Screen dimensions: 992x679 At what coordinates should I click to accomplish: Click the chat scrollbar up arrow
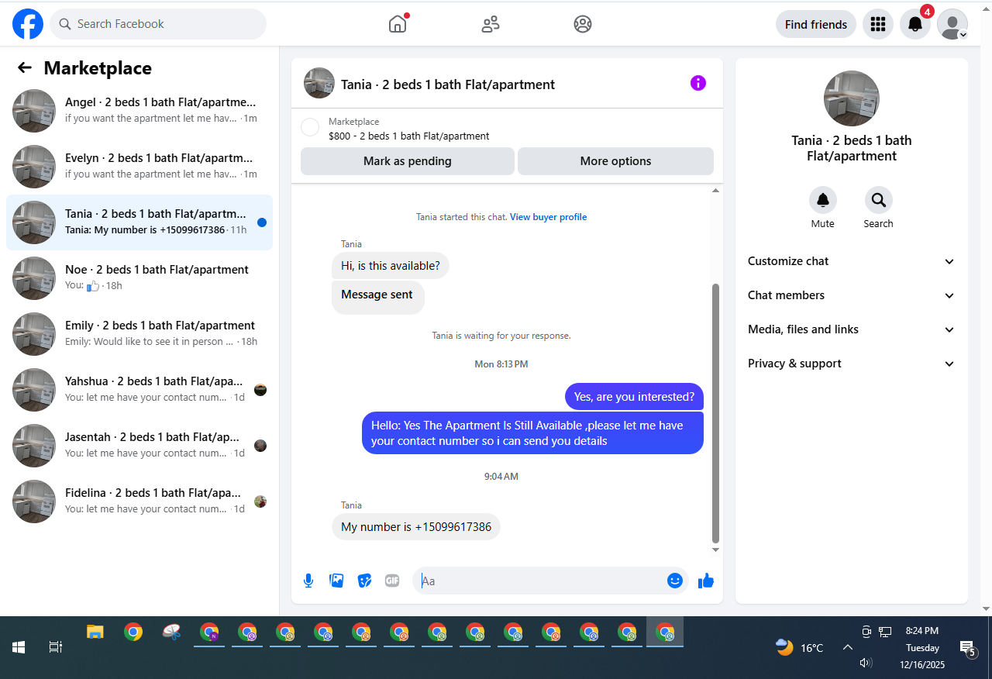point(716,190)
